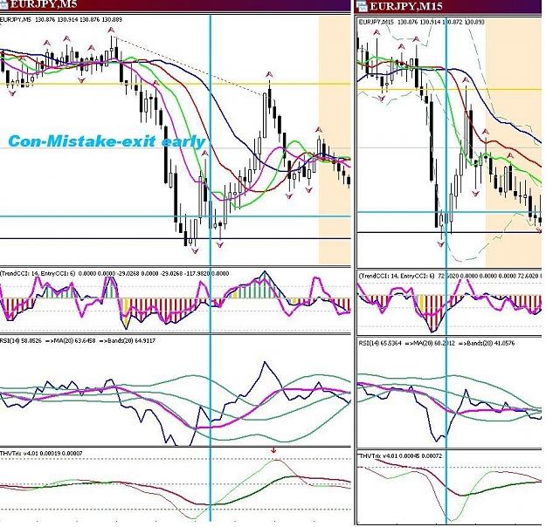The width and height of the screenshot is (546, 527).
Task: Click the TrendCCI indicator label in M5 chart
Action: 114,273
